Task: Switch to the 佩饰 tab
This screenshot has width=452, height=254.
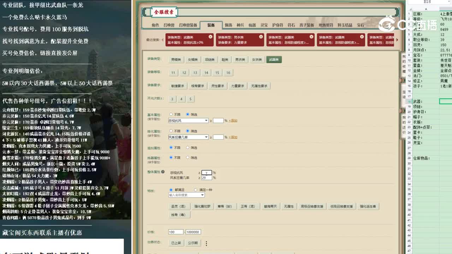Action: [228, 25]
